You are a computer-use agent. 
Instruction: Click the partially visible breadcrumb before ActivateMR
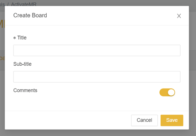2,4
